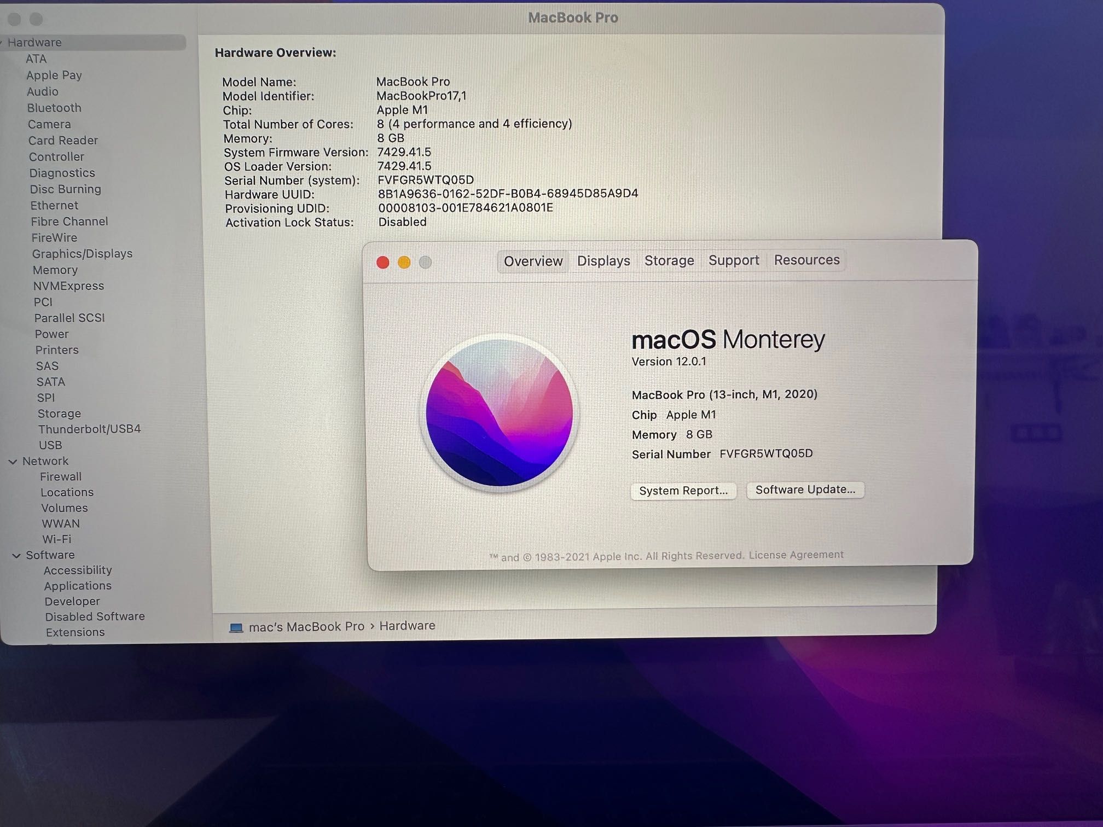Minimize the About This Mac window
Viewport: 1103px width, 827px height.
[404, 263]
